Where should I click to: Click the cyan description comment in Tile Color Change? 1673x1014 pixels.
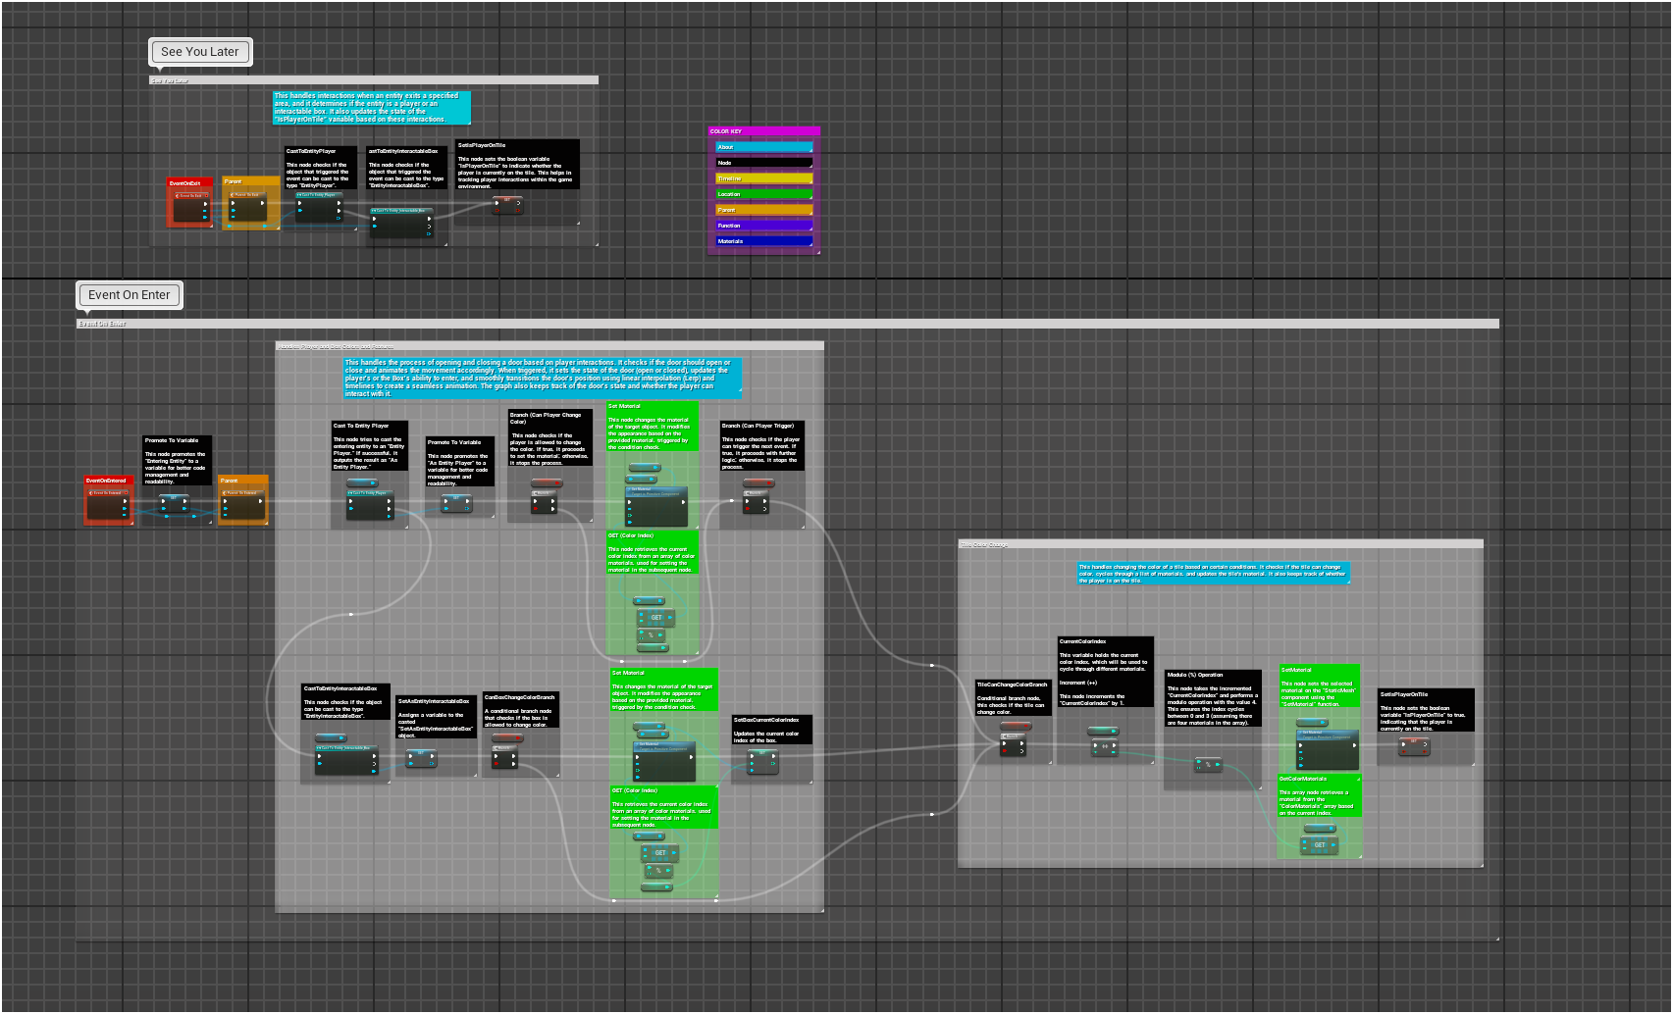1214,573
